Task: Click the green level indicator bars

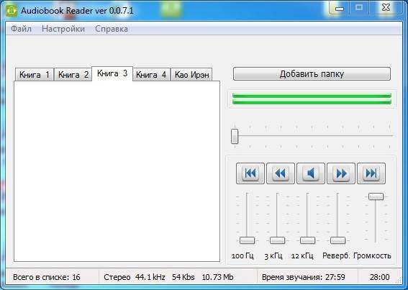Action: (312, 99)
